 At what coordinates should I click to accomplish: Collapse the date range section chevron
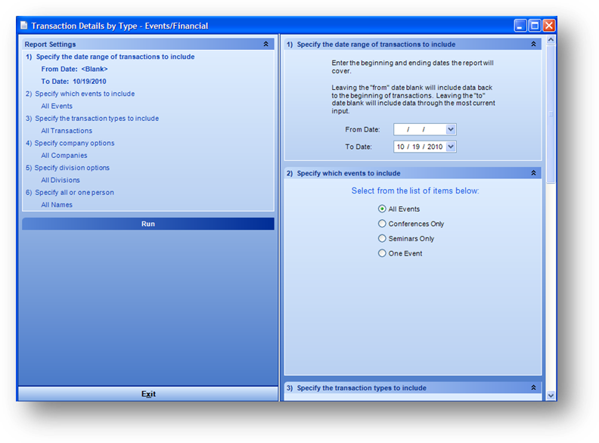pyautogui.click(x=533, y=45)
